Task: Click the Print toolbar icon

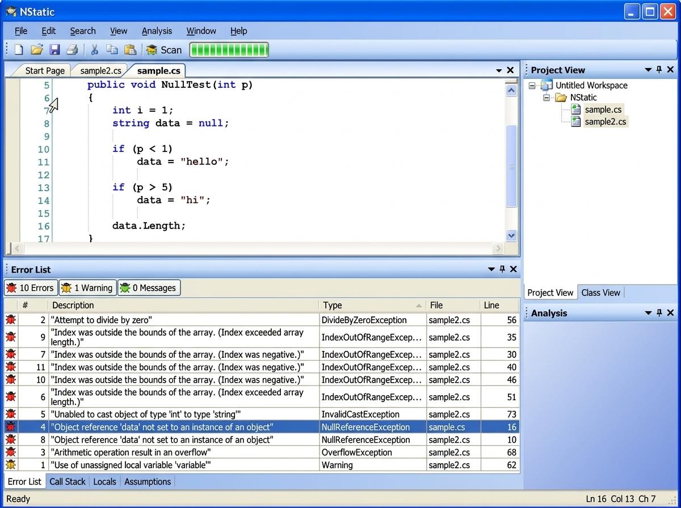Action: pyautogui.click(x=72, y=50)
